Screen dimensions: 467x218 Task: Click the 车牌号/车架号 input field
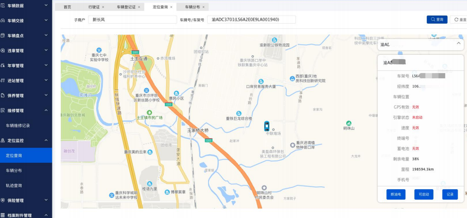point(251,20)
